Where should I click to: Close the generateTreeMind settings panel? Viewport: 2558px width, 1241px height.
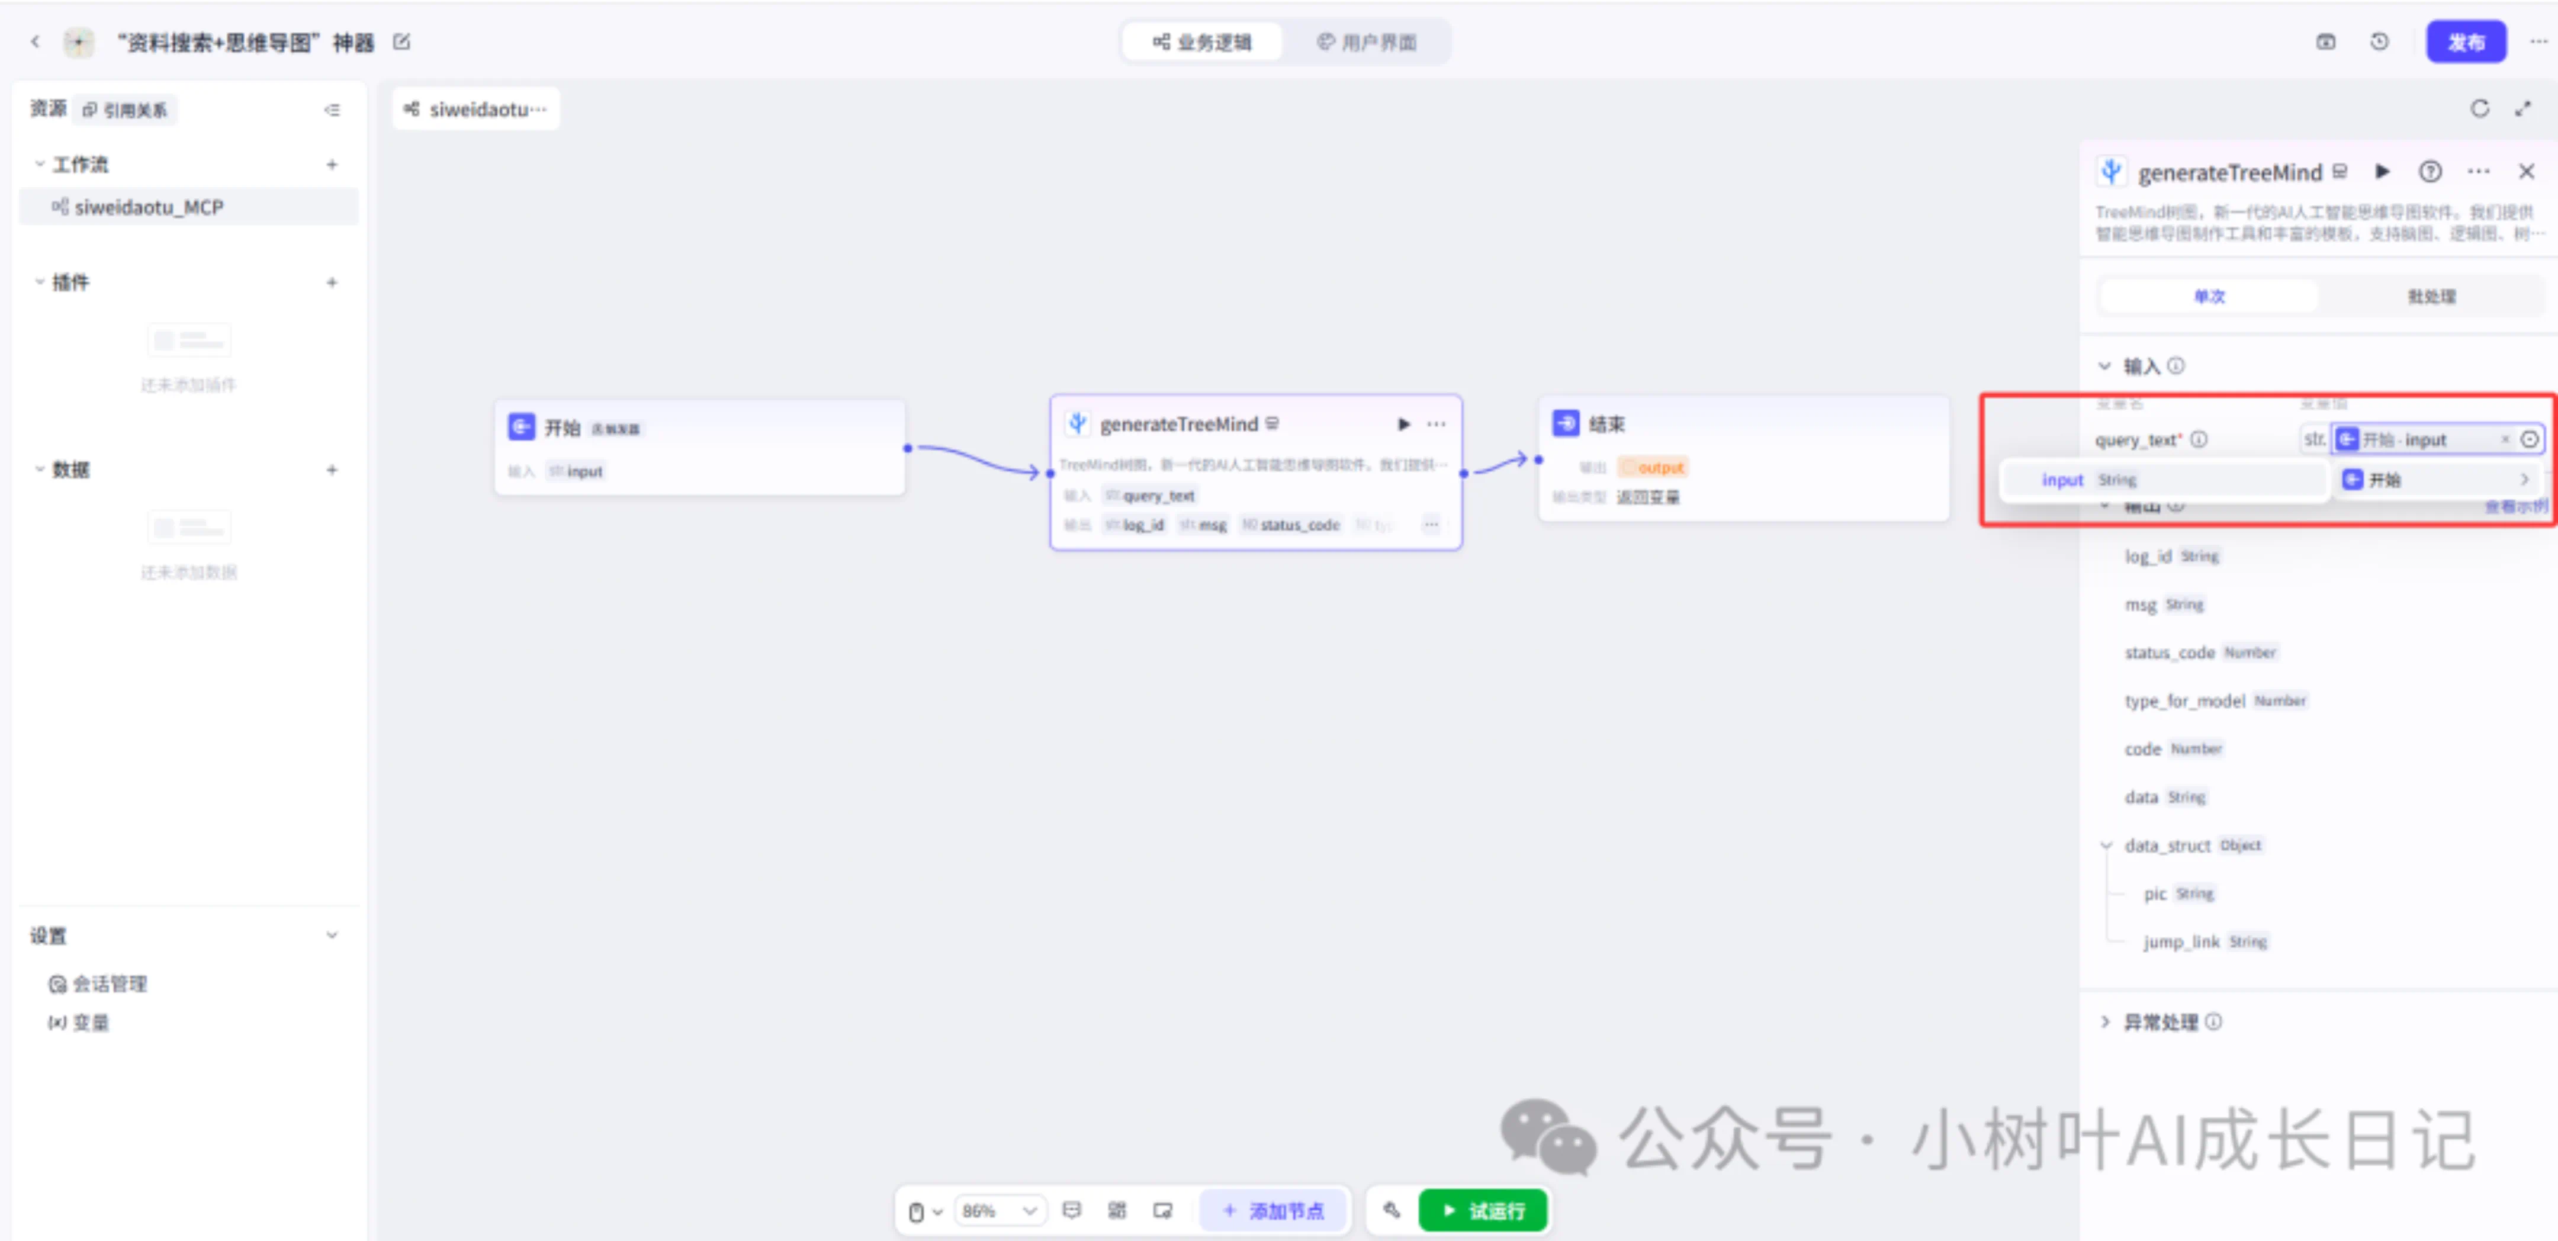(2527, 172)
